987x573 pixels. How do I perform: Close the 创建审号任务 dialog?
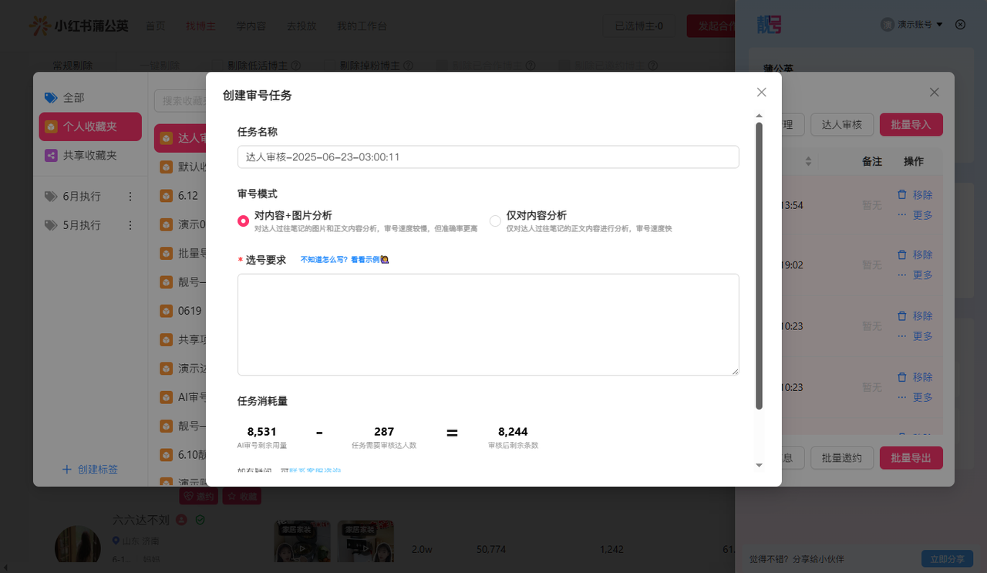pos(761,93)
